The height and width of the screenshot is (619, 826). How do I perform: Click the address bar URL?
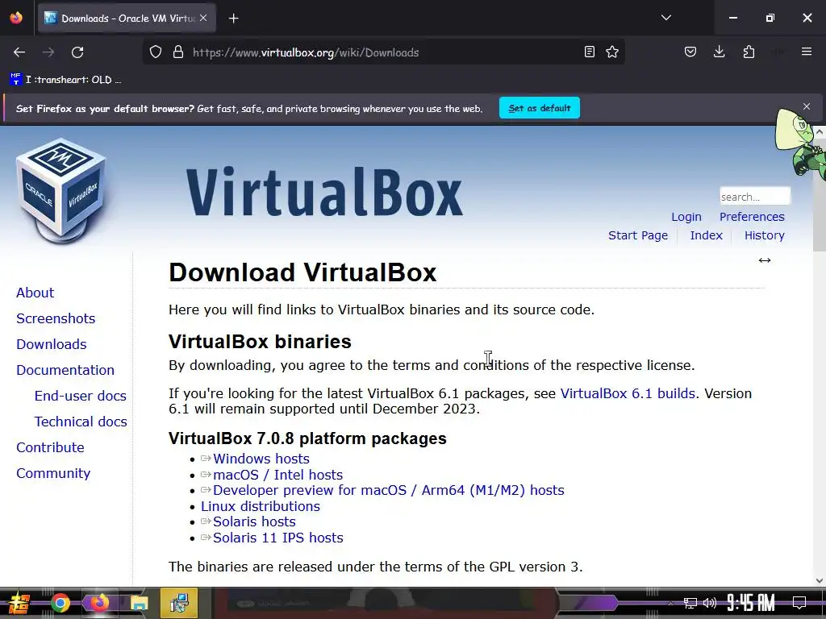(306, 52)
